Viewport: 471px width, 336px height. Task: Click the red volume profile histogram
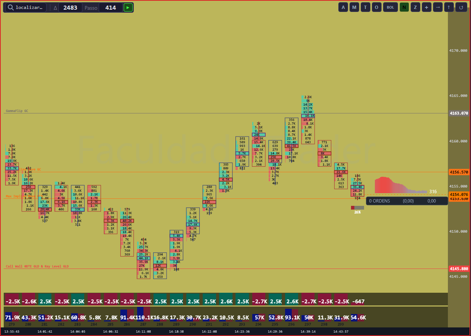(401, 185)
